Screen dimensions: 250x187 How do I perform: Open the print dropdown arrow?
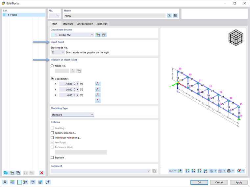pyautogui.click(x=233, y=171)
